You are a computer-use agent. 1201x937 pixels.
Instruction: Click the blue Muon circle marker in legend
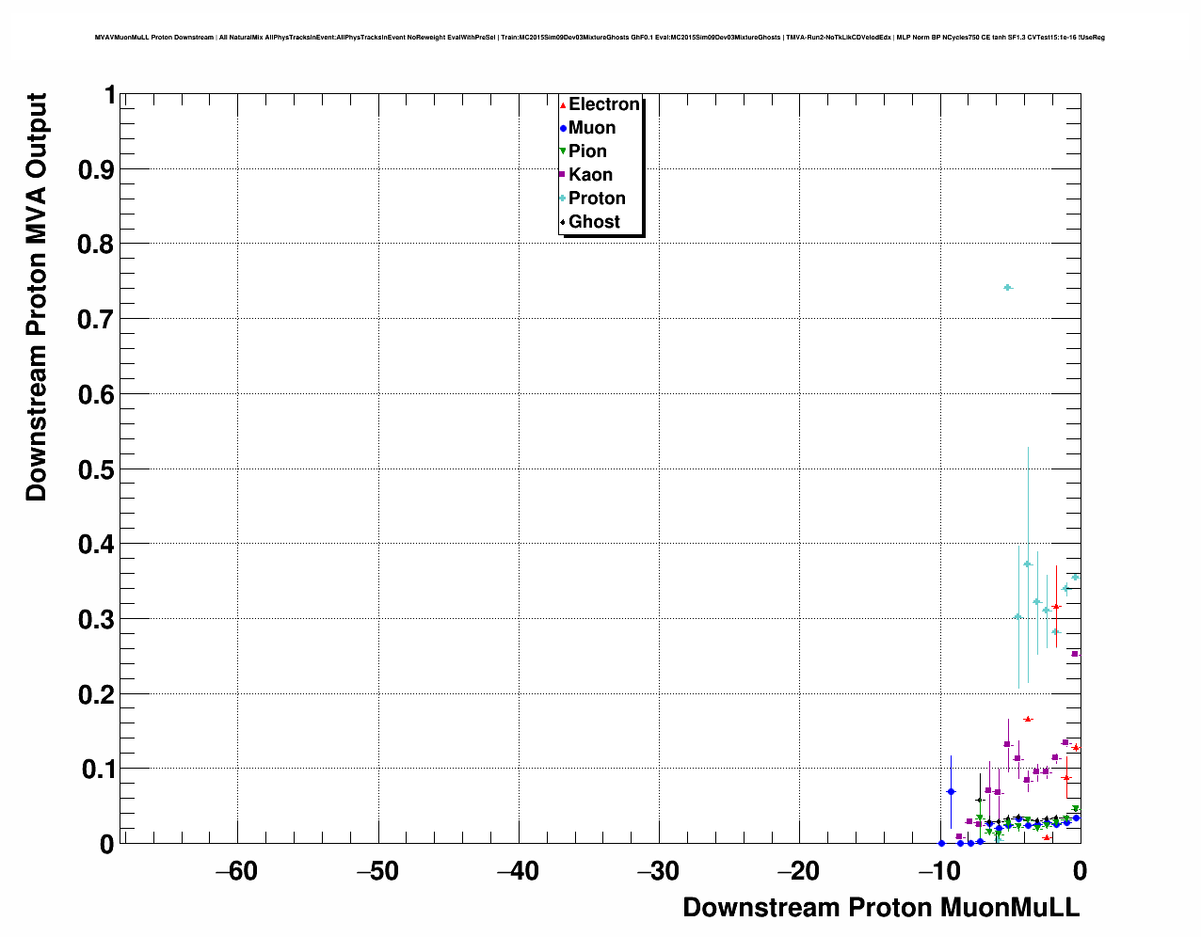point(563,128)
